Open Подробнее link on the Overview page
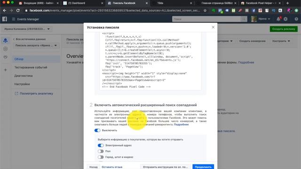The width and height of the screenshot is (301, 169). (246, 62)
